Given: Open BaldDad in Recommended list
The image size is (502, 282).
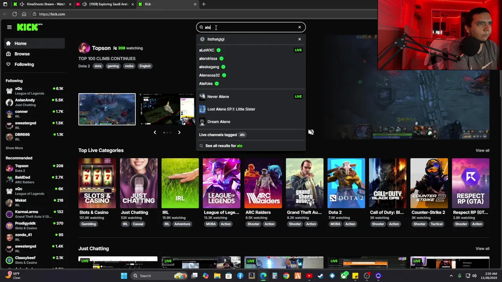Looking at the screenshot, I should (x=34, y=179).
